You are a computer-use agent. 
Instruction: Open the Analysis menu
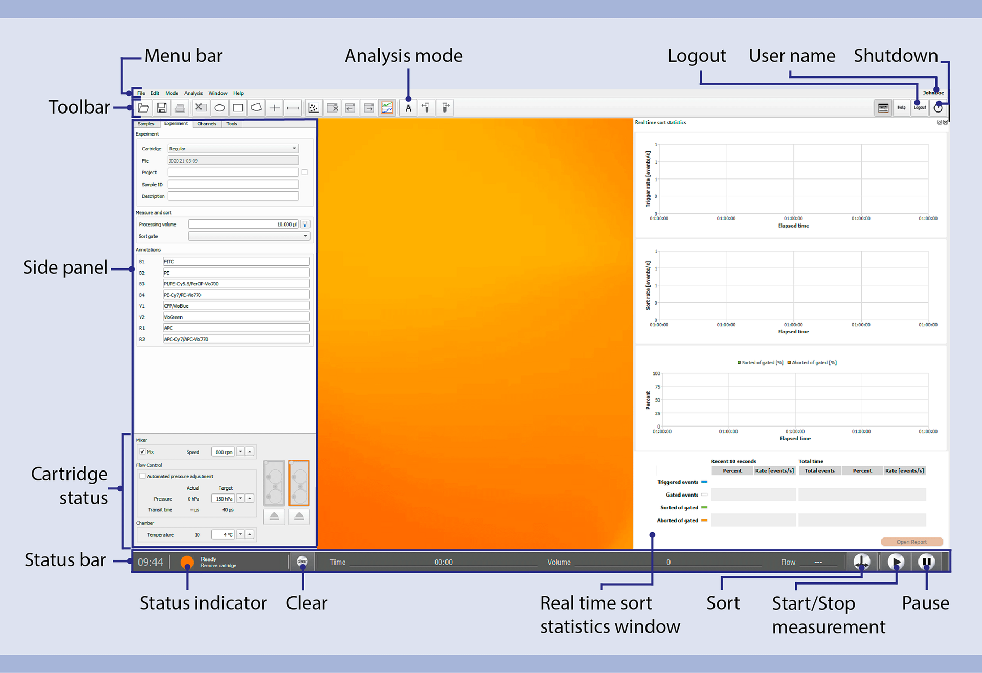pos(193,93)
